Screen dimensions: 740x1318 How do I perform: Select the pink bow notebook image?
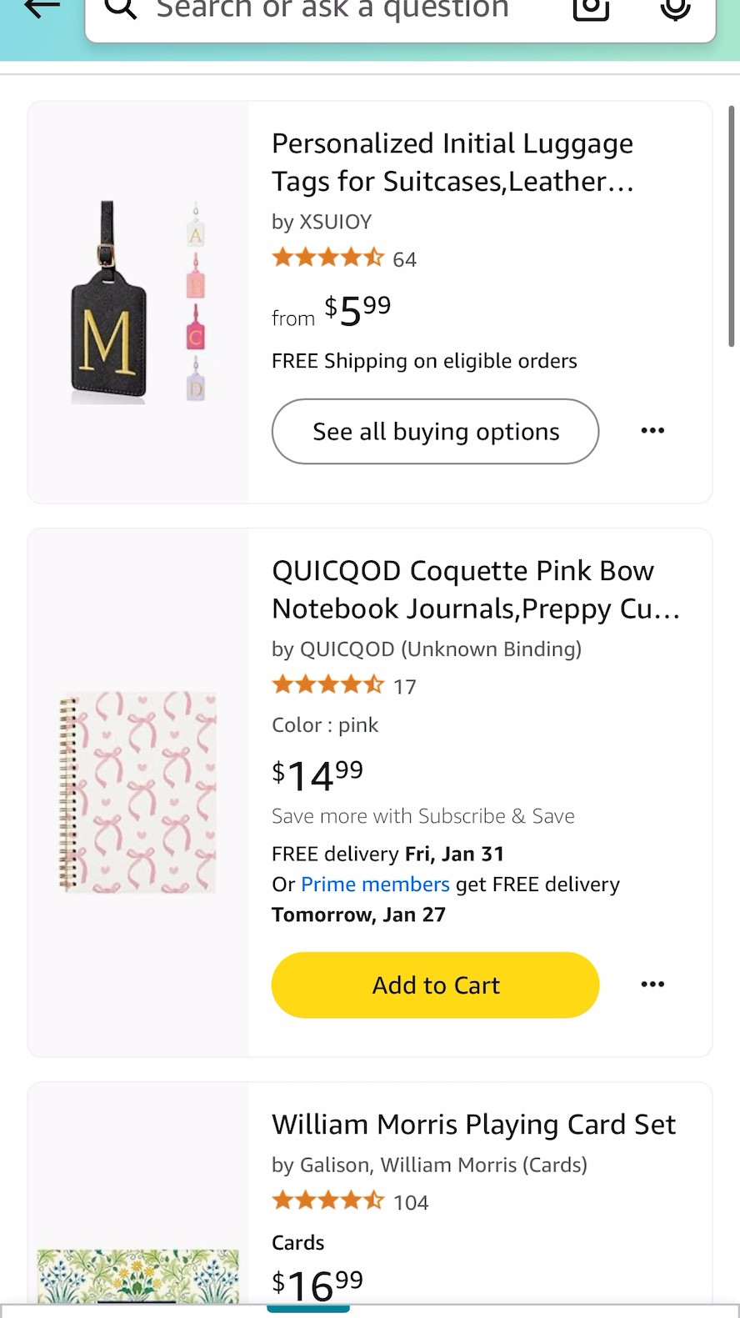[138, 792]
